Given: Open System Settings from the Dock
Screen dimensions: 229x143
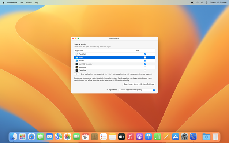Looking at the screenshot, I should 184,137.
